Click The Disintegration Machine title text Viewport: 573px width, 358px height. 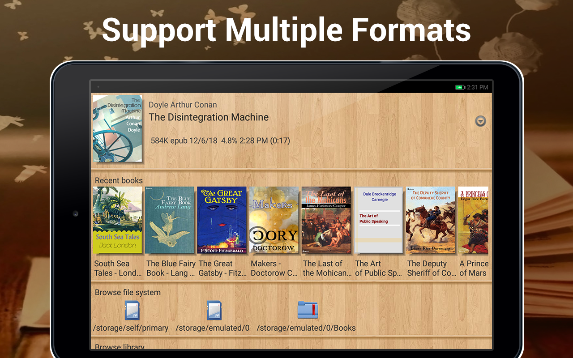click(x=209, y=117)
